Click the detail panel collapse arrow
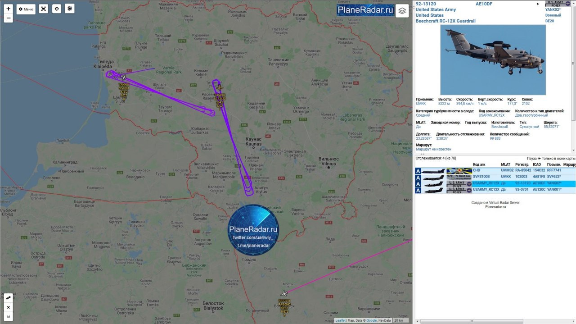Viewport: 576px width, 324px height. pos(538,4)
